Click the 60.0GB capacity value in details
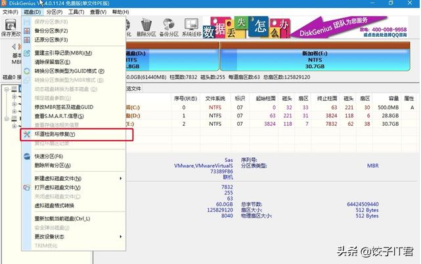 [x=225, y=204]
